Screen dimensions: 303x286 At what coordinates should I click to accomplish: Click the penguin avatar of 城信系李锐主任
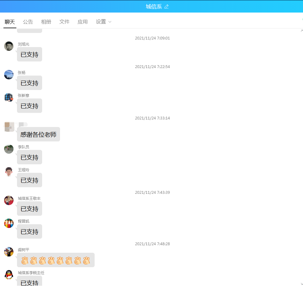point(9,275)
